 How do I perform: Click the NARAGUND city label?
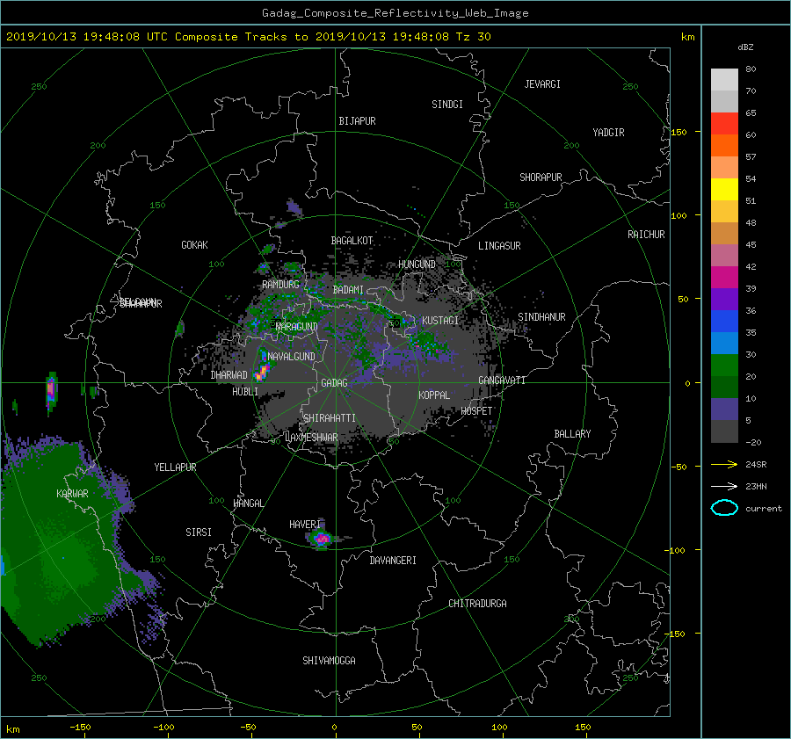coord(297,327)
